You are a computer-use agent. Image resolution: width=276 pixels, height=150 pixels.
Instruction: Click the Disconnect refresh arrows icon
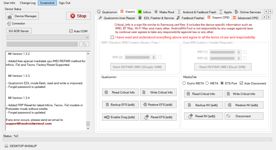pyautogui.click(x=228, y=116)
